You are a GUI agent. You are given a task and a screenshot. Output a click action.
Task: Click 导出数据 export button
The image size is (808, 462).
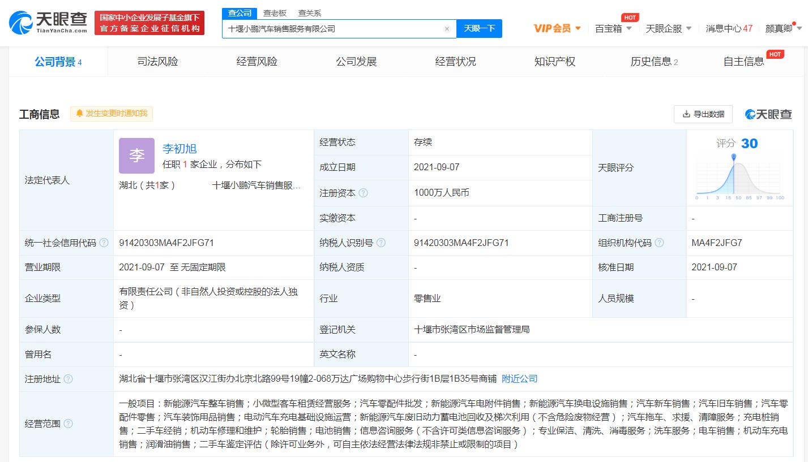(x=703, y=114)
